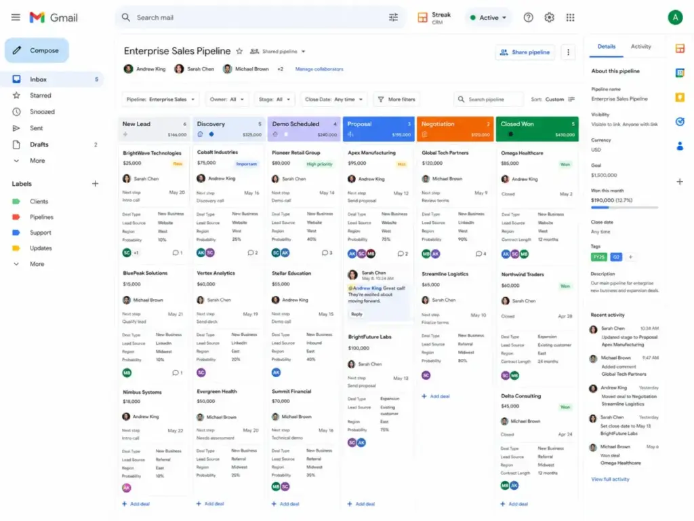This screenshot has width=694, height=521.
Task: Click the green FY25 tag
Action: [599, 257]
